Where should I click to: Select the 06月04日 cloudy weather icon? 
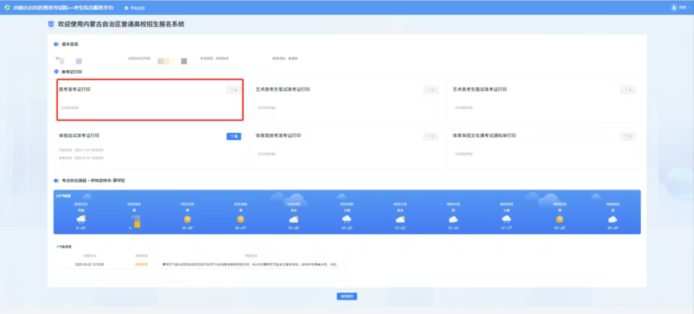tap(612, 220)
